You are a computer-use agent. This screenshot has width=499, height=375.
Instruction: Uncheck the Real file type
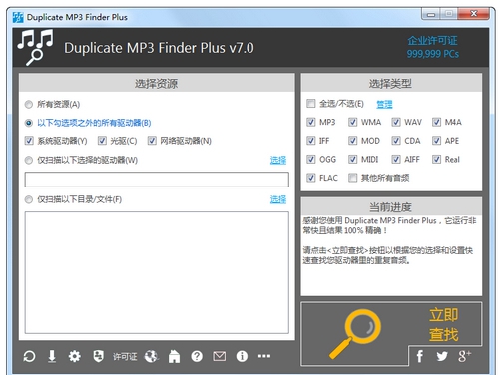436,160
